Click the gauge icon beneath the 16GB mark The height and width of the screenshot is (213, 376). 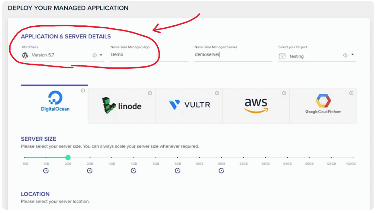click(x=221, y=171)
